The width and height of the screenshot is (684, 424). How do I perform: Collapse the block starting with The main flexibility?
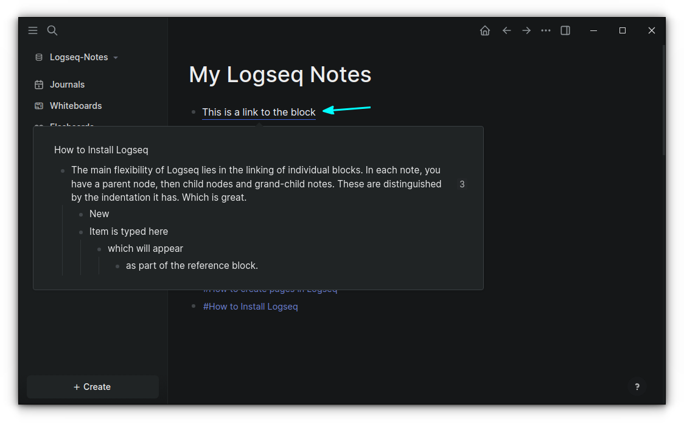click(63, 170)
